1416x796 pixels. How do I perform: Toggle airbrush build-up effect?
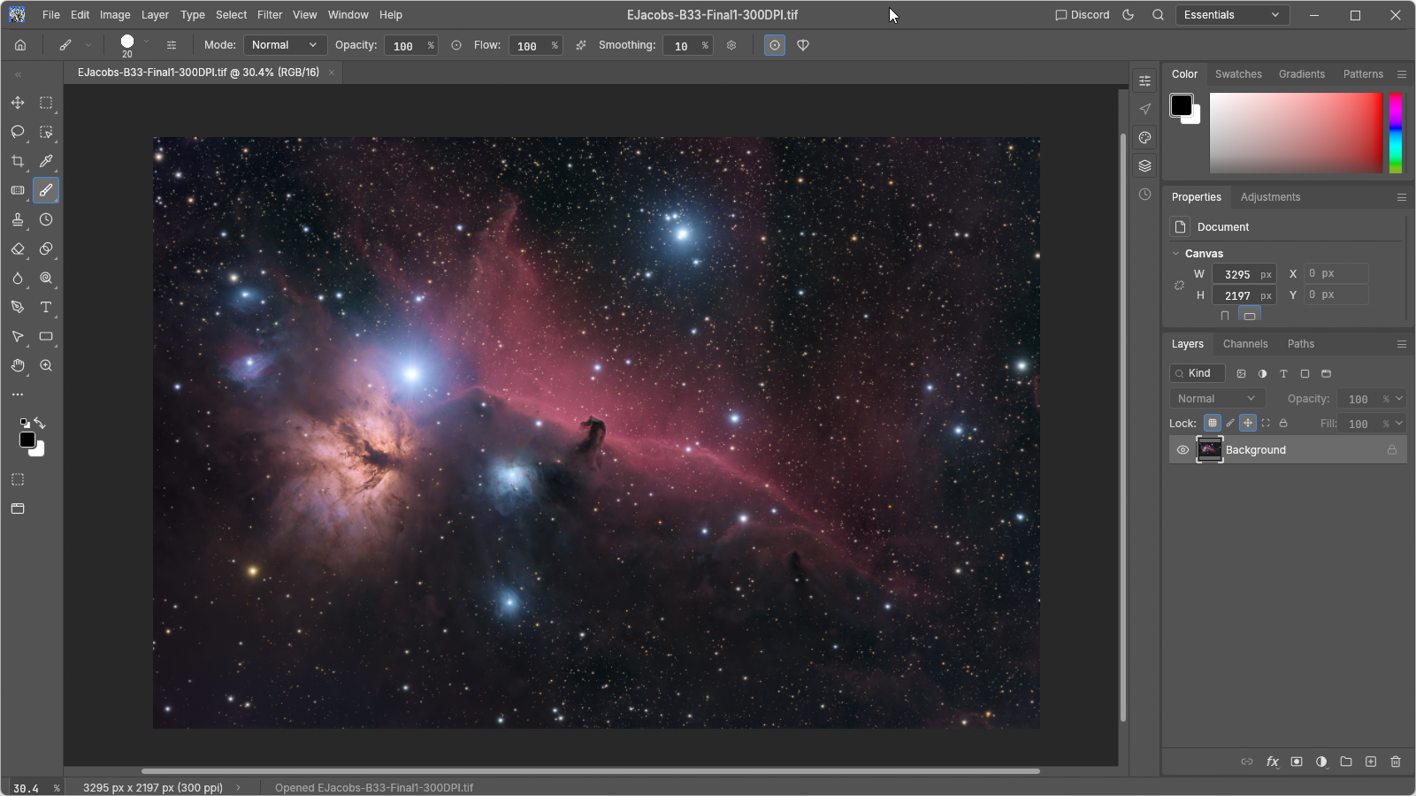581,45
